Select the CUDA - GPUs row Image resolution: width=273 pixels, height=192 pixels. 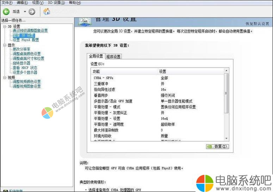[157, 78]
